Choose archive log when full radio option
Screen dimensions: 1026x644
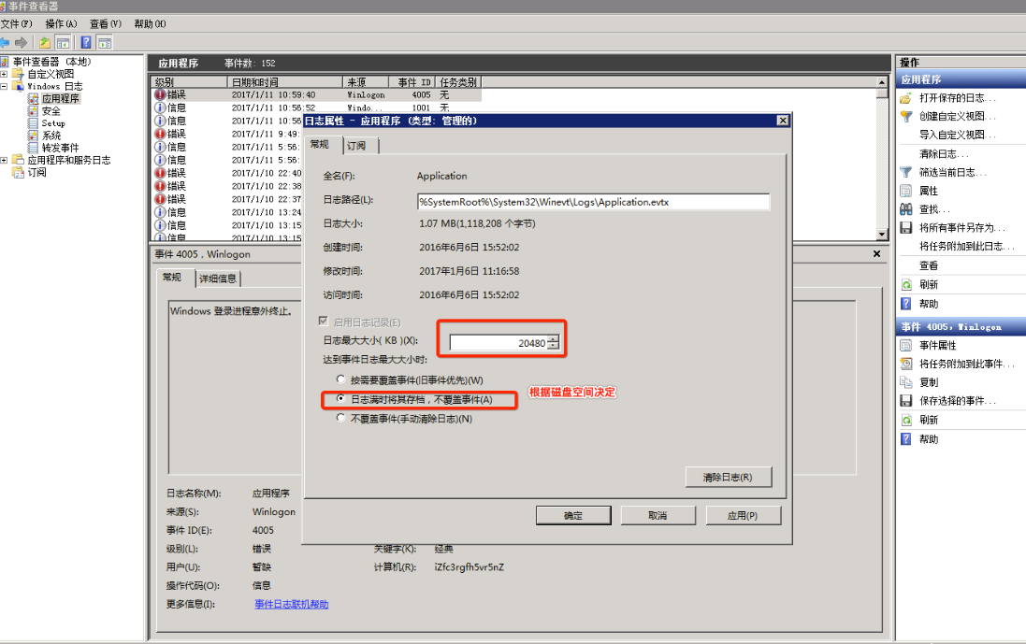(x=342, y=399)
